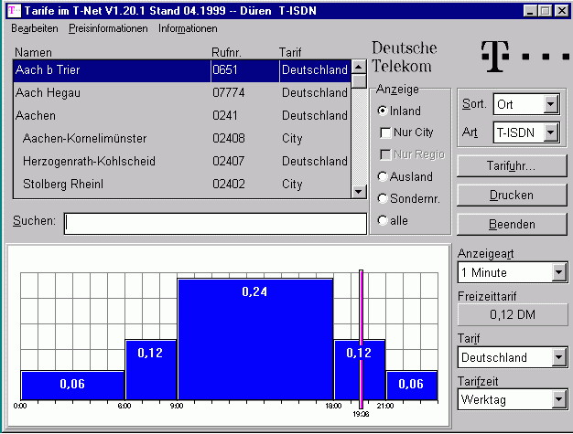Image resolution: width=573 pixels, height=434 pixels.
Task: Open the Sort. Ort dropdown
Action: click(x=549, y=104)
